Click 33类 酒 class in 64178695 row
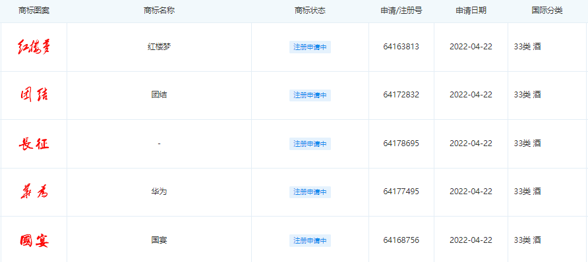The height and width of the screenshot is (262, 588). point(527,144)
